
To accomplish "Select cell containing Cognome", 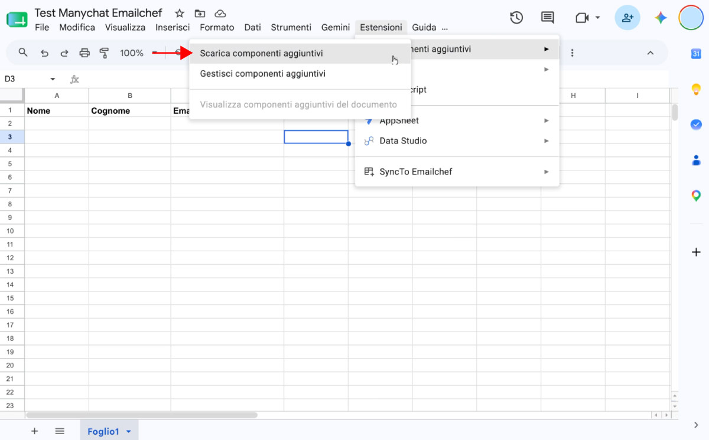I will click(x=130, y=110).
